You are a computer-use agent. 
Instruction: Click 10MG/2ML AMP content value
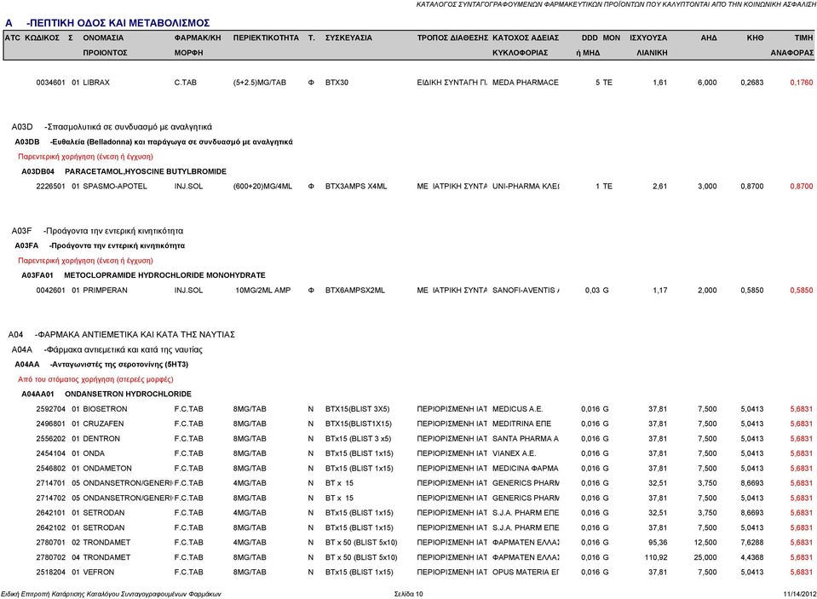(262, 291)
